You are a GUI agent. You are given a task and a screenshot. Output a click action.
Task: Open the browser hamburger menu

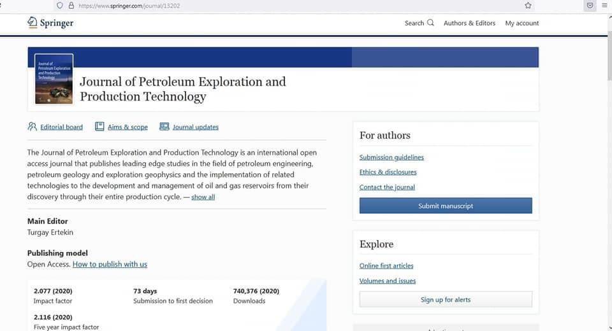coord(604,6)
